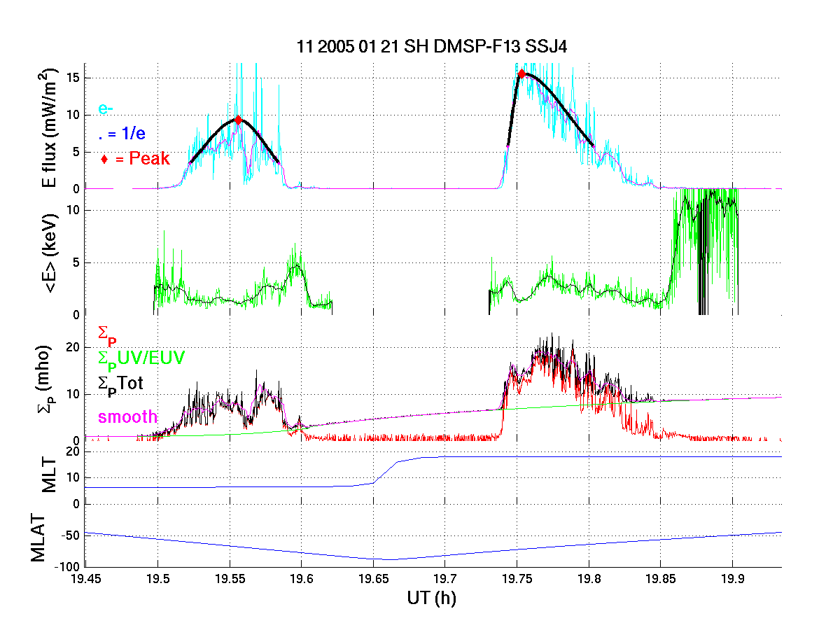
Task: Click the cyan e- legend label
Action: pyautogui.click(x=106, y=109)
